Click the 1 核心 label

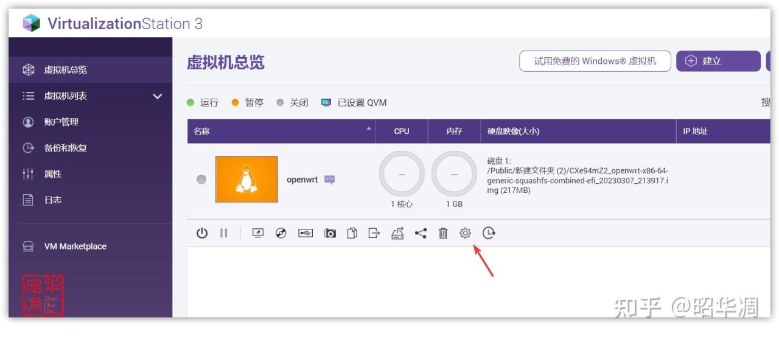pos(402,204)
